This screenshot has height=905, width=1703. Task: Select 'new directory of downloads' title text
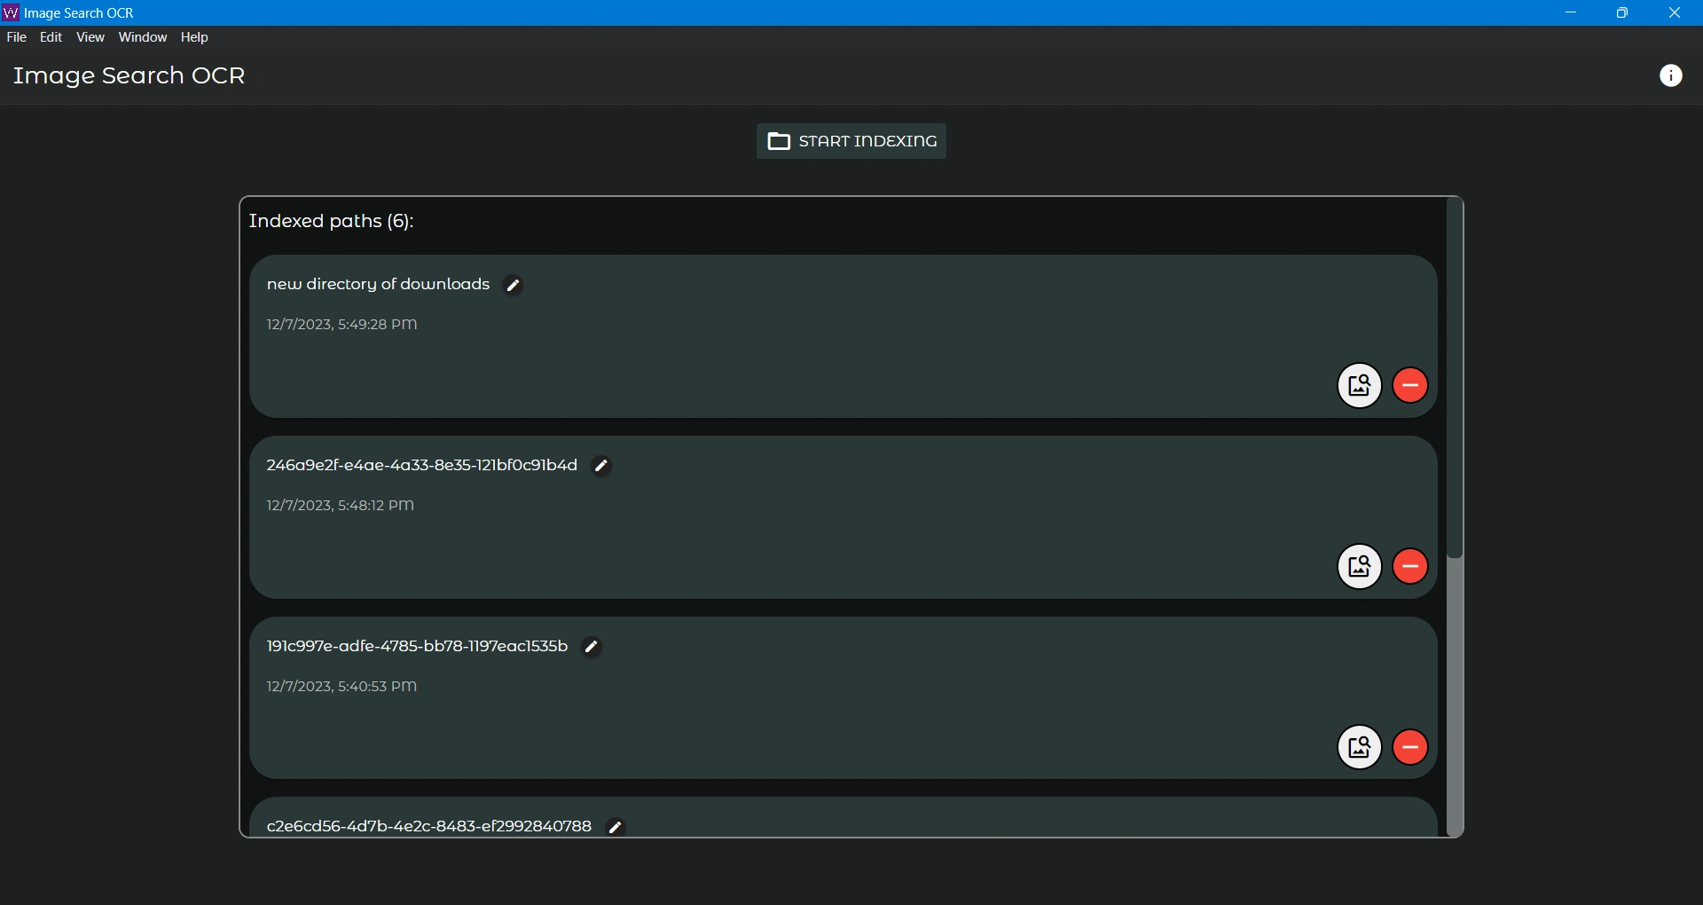coord(378,285)
